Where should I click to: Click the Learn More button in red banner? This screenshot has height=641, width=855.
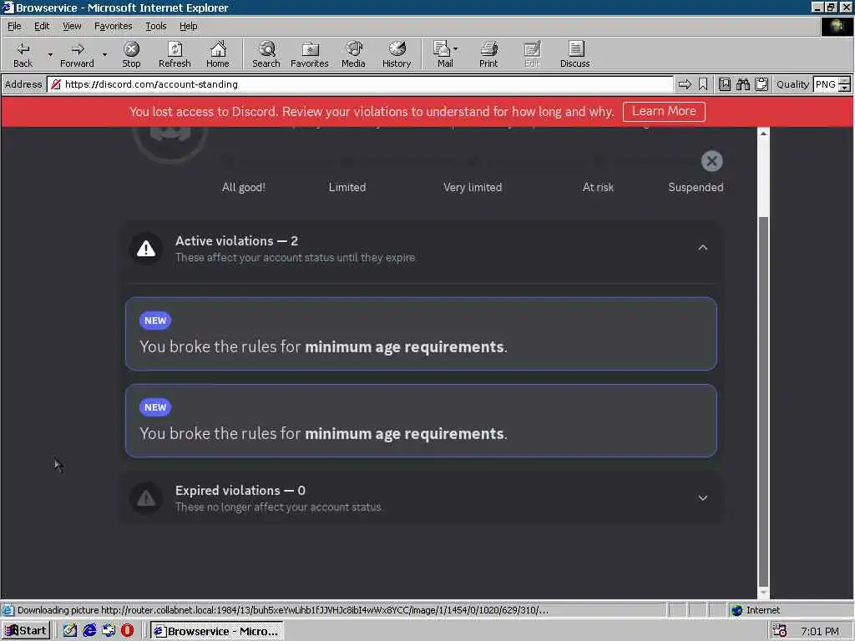664,111
